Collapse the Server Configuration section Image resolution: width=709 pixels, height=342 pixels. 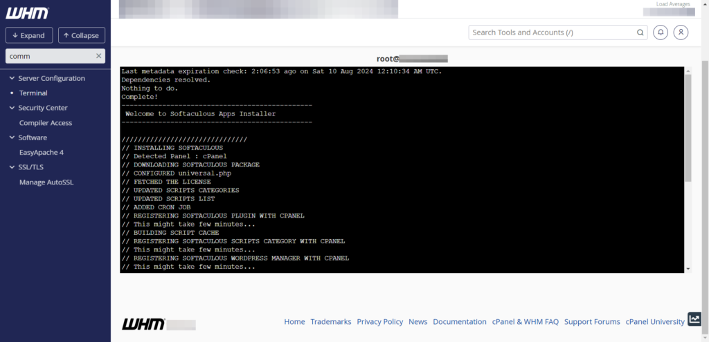(x=12, y=78)
